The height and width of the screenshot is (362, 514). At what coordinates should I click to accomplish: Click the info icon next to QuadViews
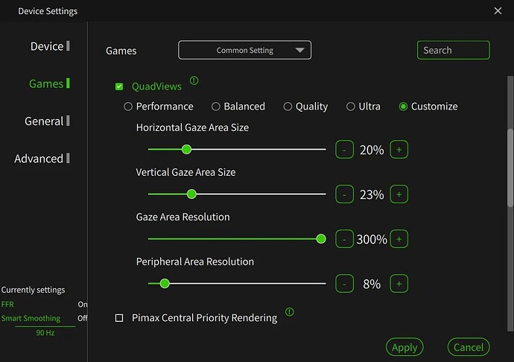coord(194,80)
